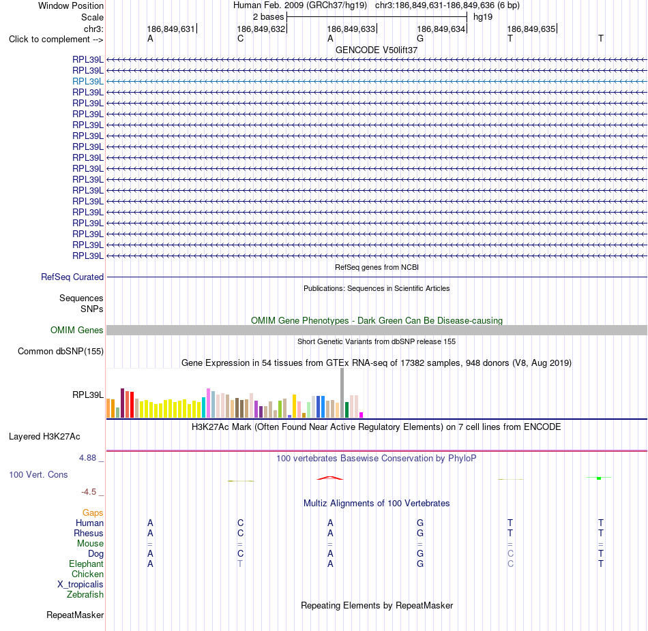
Task: Click the dark green bar in GTEx chart
Action: pos(347,410)
